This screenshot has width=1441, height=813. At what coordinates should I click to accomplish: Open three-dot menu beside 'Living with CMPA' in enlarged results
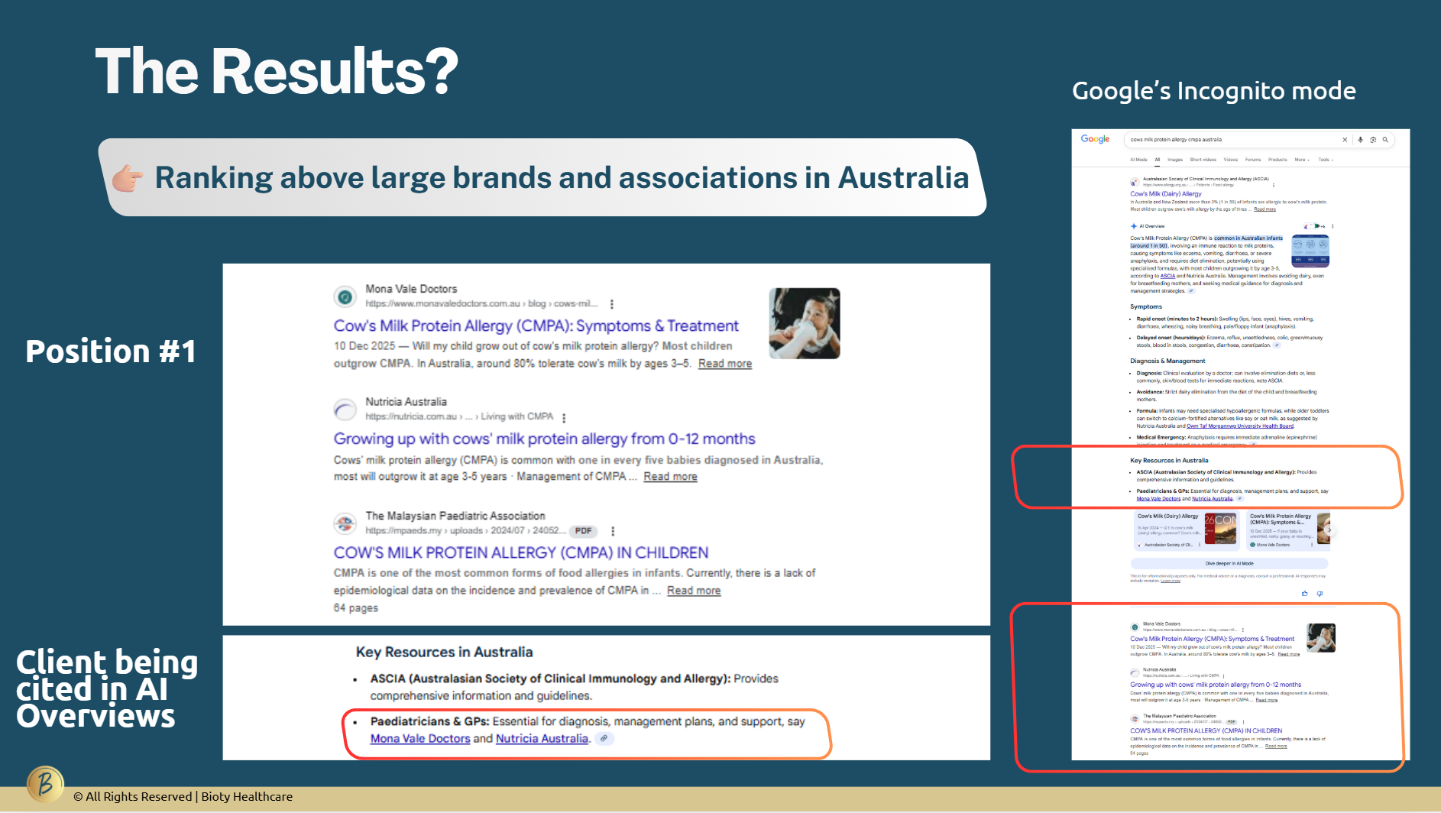point(564,418)
